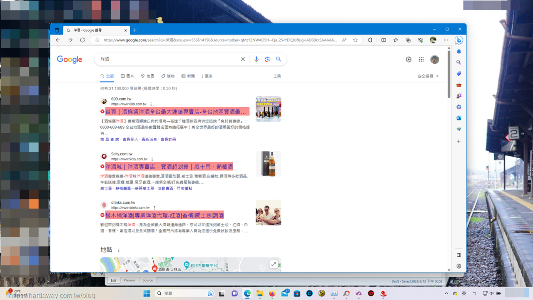Open Favorites list icon in Edge toolbar
This screenshot has height=300, width=533.
396,40
